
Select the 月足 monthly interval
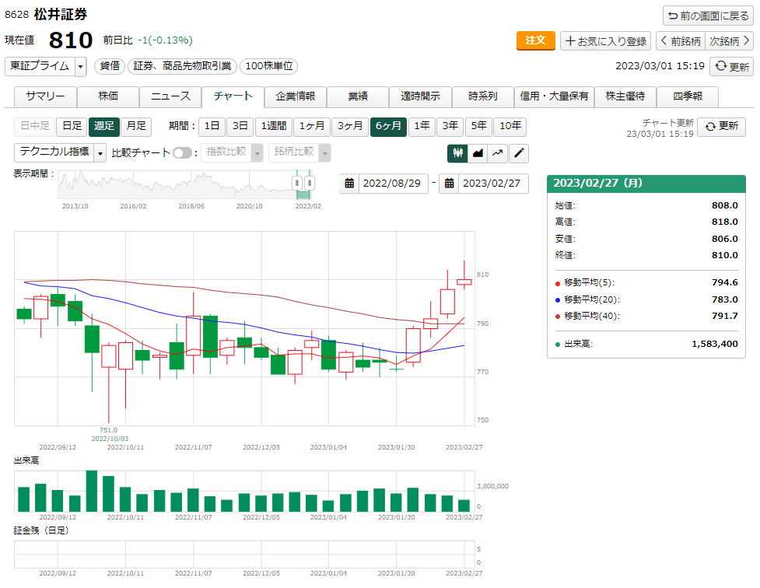[x=136, y=126]
